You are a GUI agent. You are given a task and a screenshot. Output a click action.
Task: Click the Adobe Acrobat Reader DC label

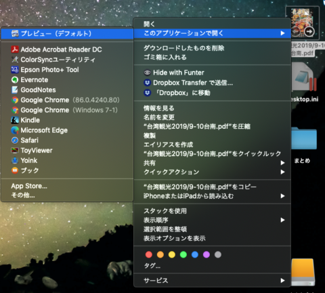pos(61,50)
